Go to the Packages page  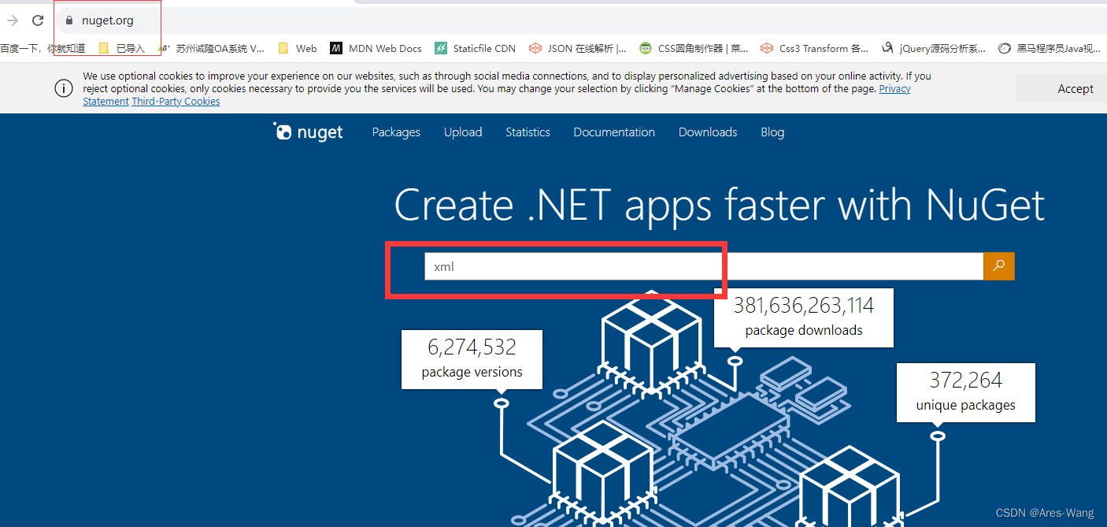click(x=396, y=132)
